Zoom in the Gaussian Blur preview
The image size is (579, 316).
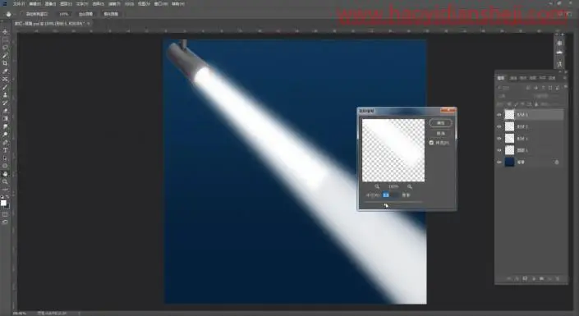410,186
